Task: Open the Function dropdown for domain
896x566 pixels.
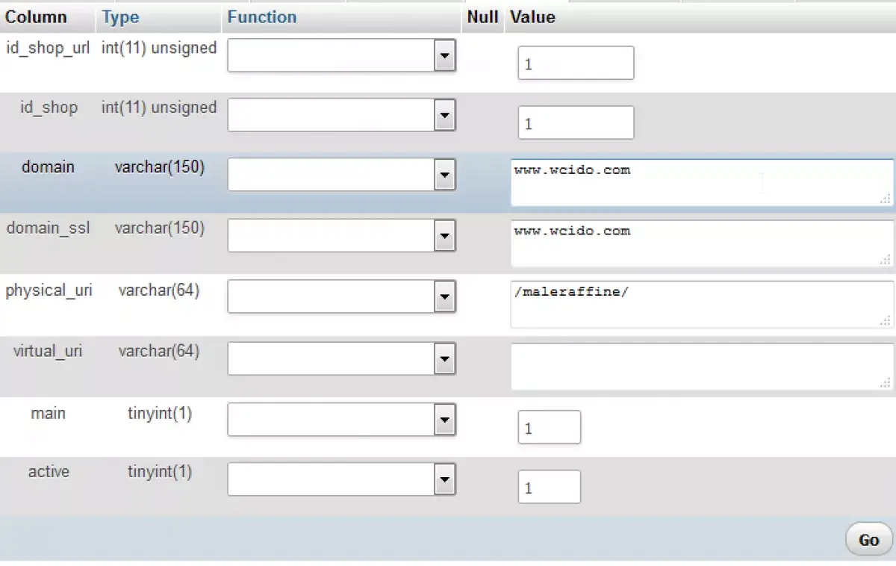Action: coord(341,175)
